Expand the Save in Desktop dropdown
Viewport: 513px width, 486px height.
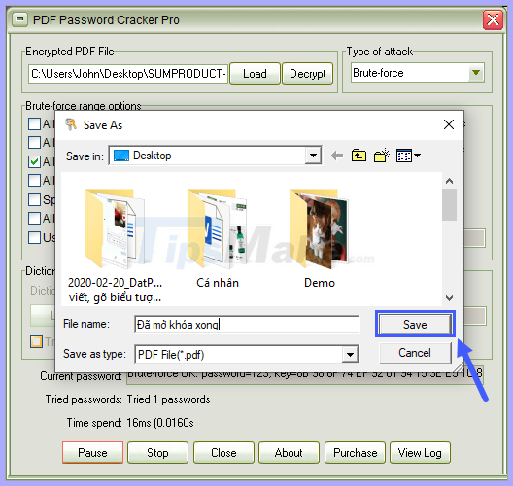click(313, 156)
